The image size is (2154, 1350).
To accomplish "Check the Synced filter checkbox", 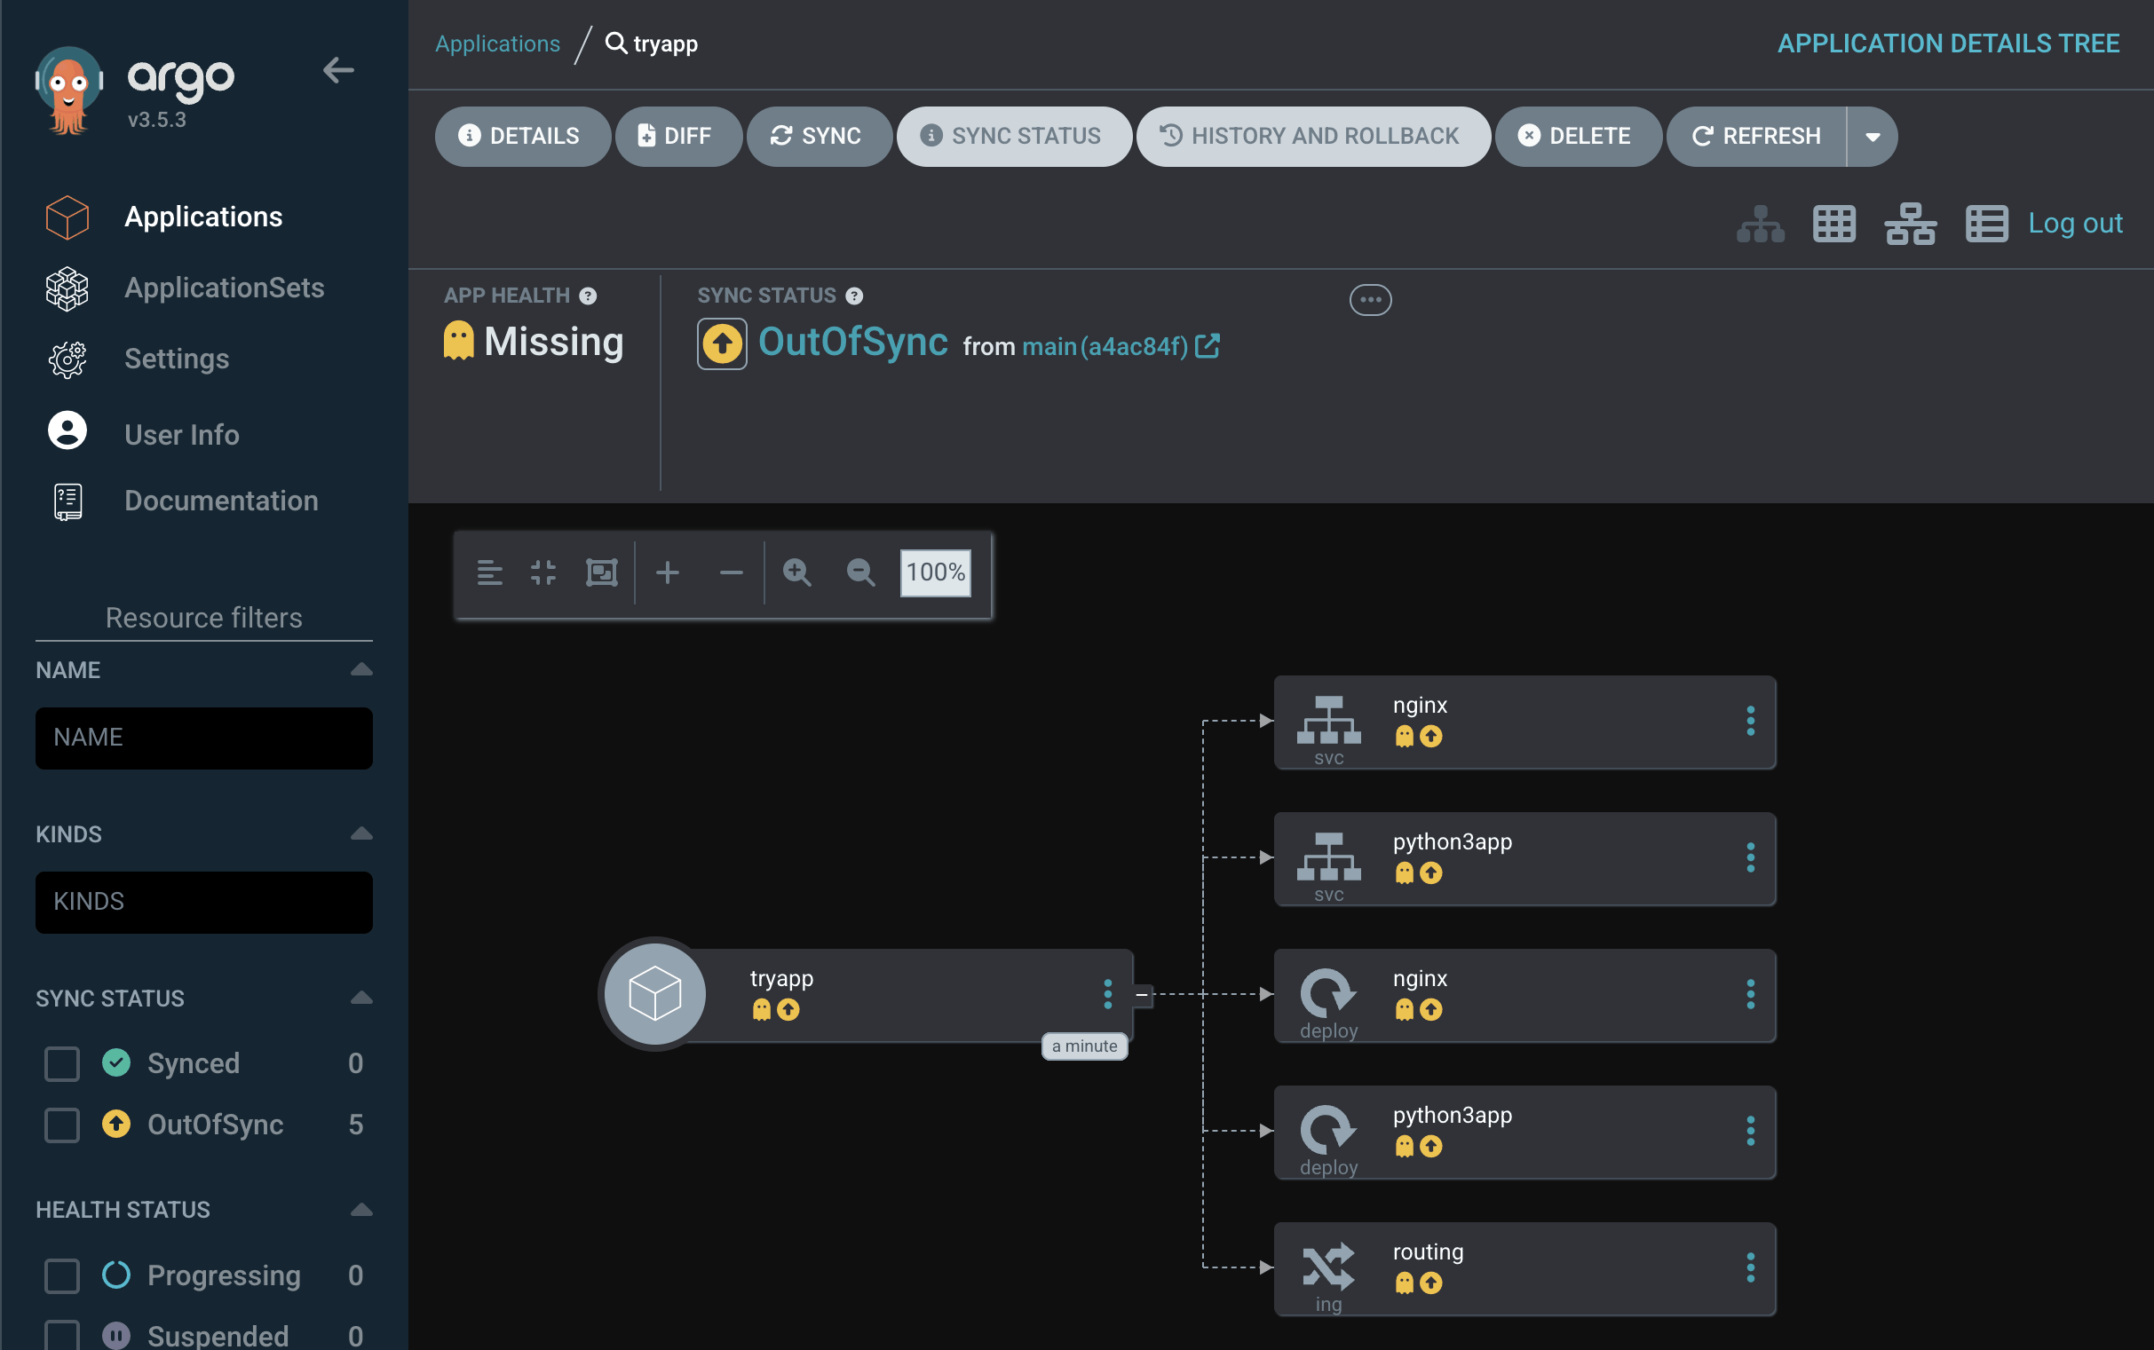I will (61, 1063).
